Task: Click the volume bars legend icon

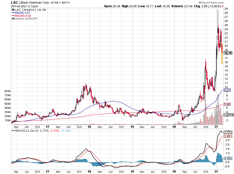Action: tap(13, 19)
